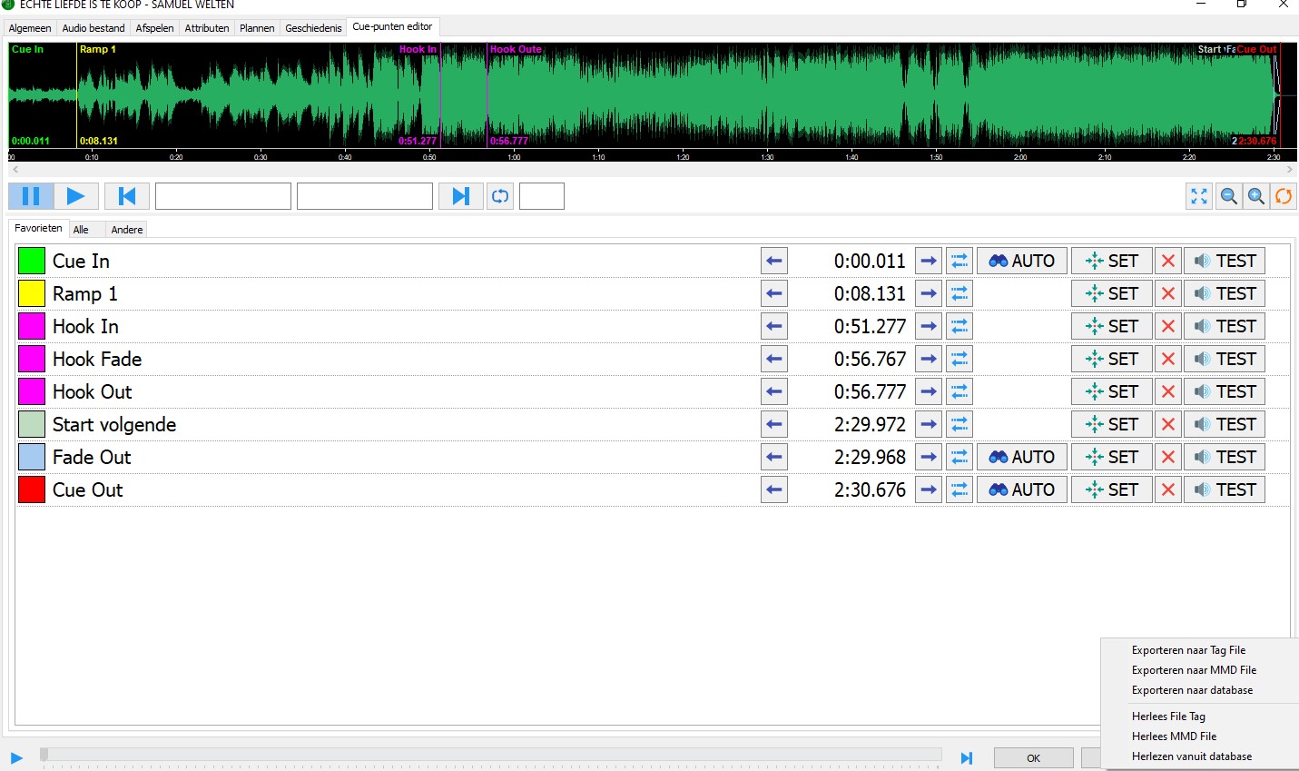Move Cue Out forward with the right arrow
Viewport: 1299px width, 771px height.
click(929, 490)
